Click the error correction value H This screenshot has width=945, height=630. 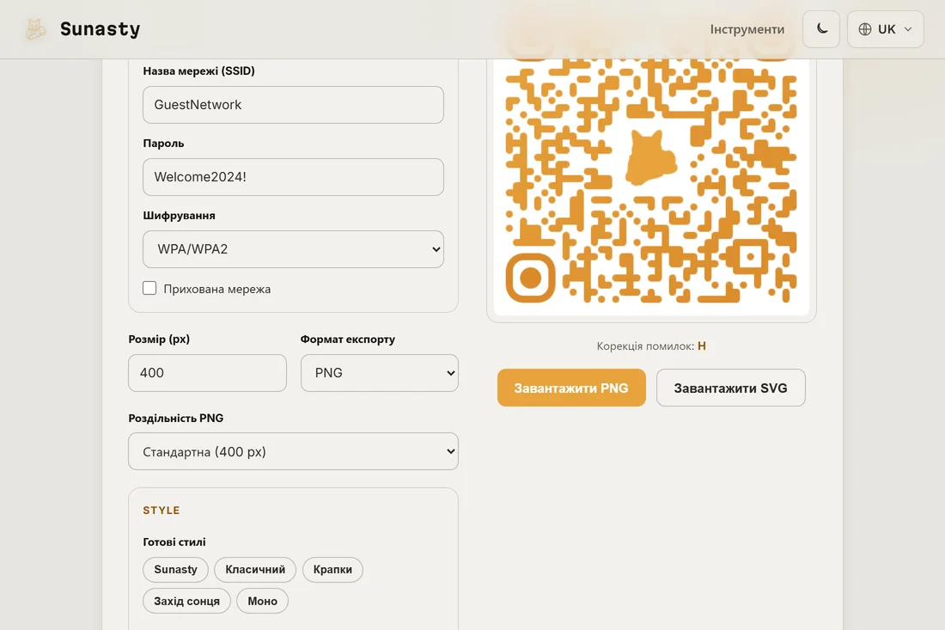coord(702,346)
